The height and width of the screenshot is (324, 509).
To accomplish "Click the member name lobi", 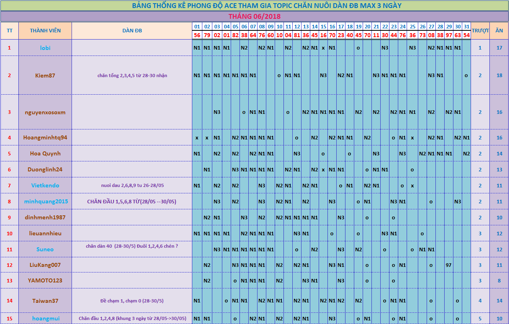I will coord(45,48).
